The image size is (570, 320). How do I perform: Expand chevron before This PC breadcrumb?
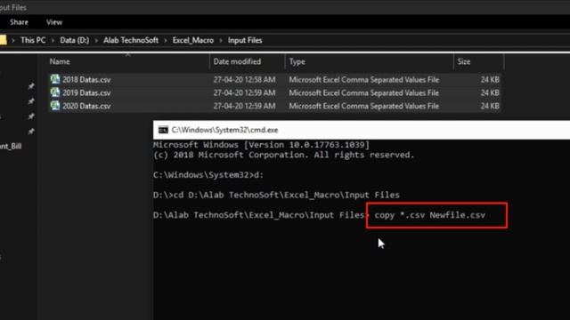[13, 41]
